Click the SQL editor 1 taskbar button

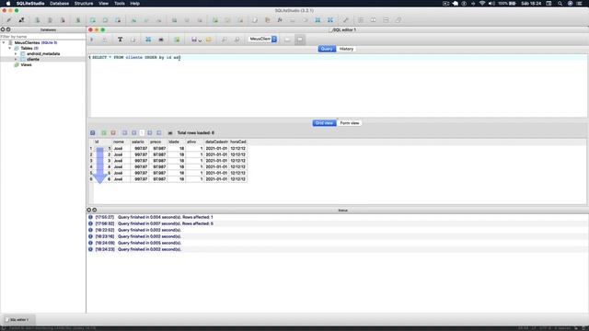[18, 320]
